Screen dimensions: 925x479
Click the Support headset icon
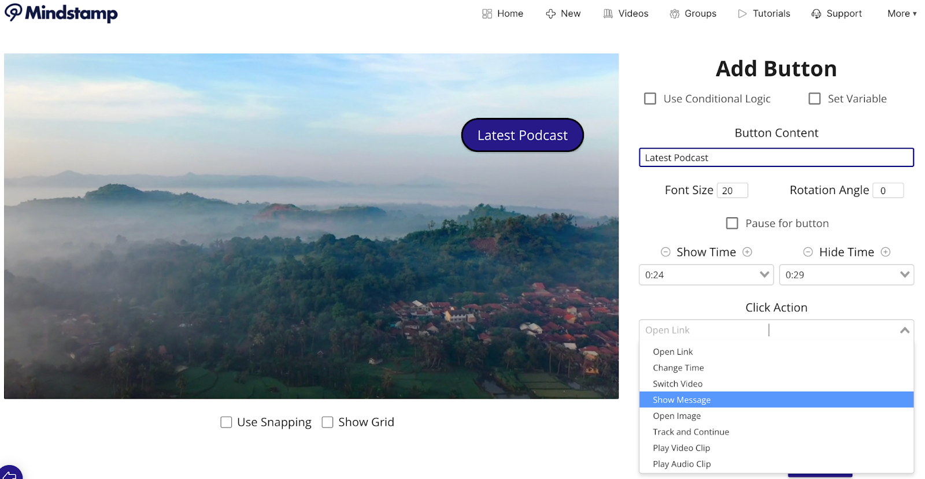[816, 14]
